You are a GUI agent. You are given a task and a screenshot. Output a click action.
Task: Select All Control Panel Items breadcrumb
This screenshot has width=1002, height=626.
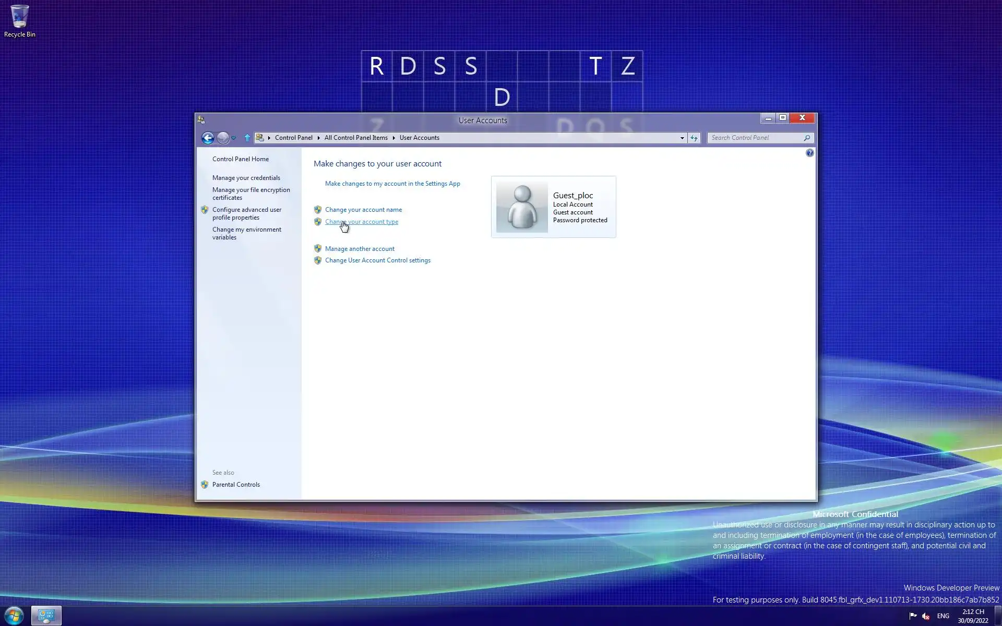tap(356, 138)
